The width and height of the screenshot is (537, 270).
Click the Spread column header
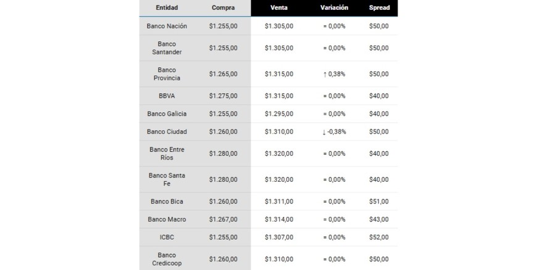[x=379, y=7]
